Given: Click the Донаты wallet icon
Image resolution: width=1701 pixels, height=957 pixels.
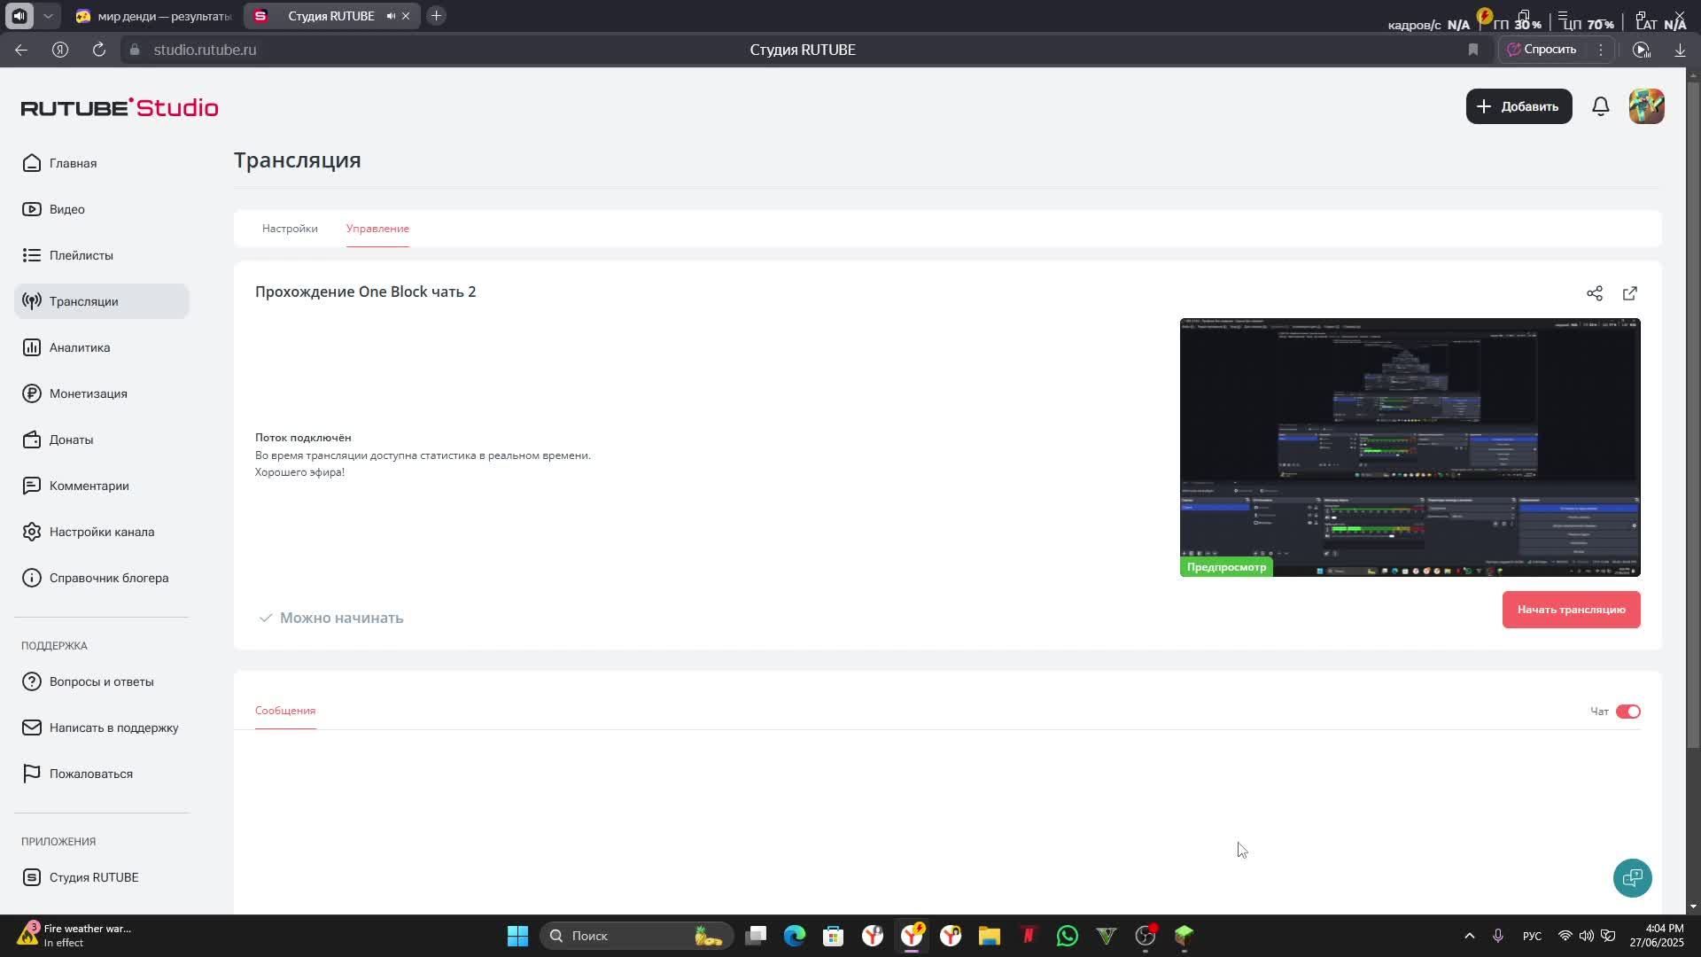Looking at the screenshot, I should 32,440.
